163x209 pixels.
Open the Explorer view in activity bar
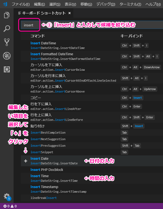tap(7, 15)
